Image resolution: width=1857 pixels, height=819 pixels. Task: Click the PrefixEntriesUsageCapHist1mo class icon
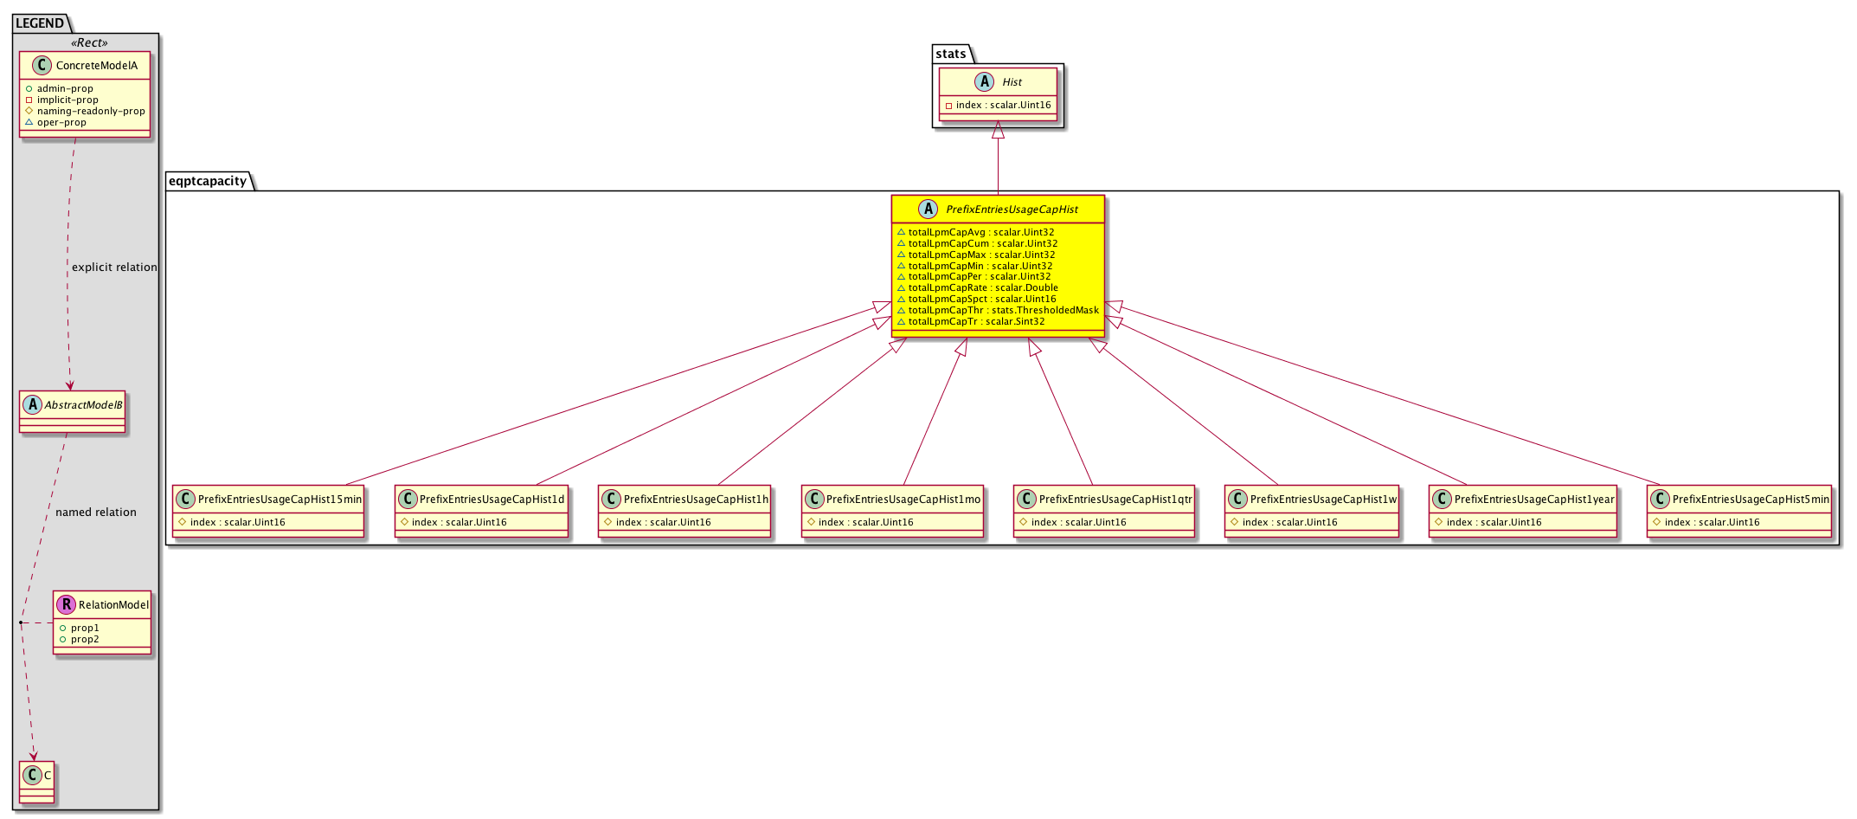click(x=813, y=500)
